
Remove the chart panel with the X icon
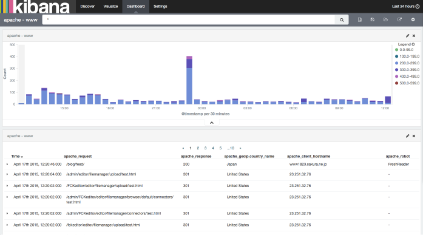(x=414, y=36)
